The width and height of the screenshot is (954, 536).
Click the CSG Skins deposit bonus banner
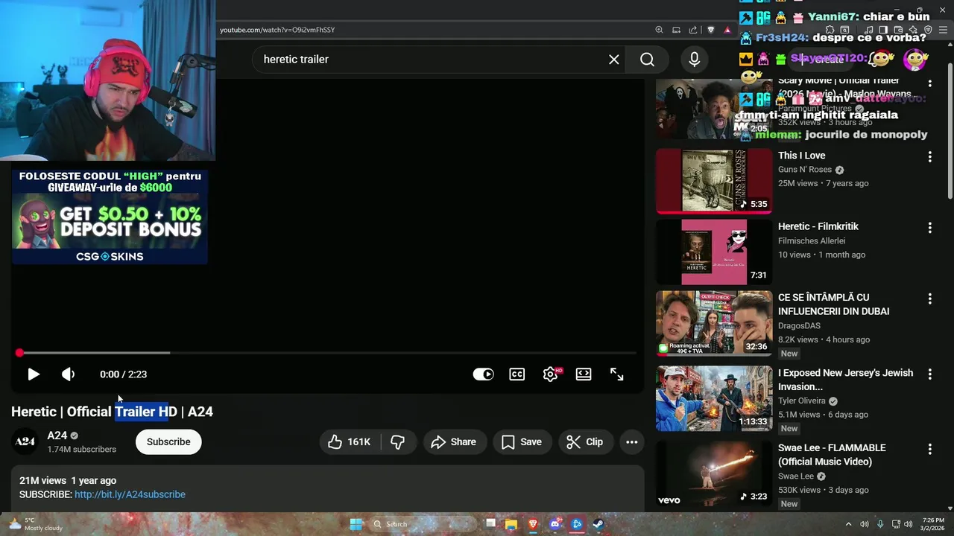pyautogui.click(x=110, y=217)
